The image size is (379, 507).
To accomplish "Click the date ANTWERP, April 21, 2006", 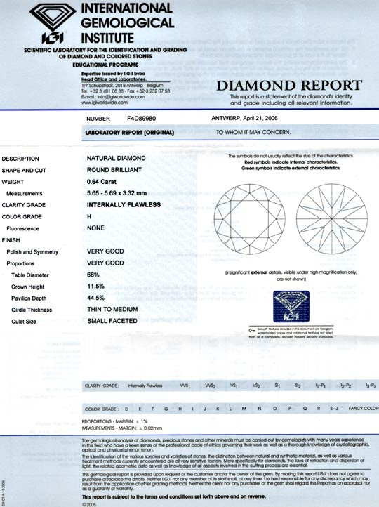I will coord(244,119).
